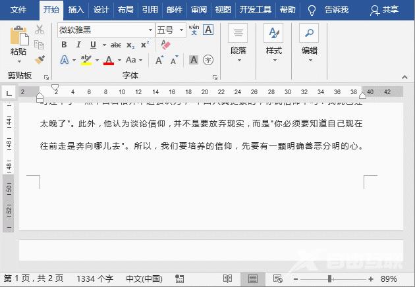Open the font name dropdown
The image size is (415, 287).
click(150, 30)
